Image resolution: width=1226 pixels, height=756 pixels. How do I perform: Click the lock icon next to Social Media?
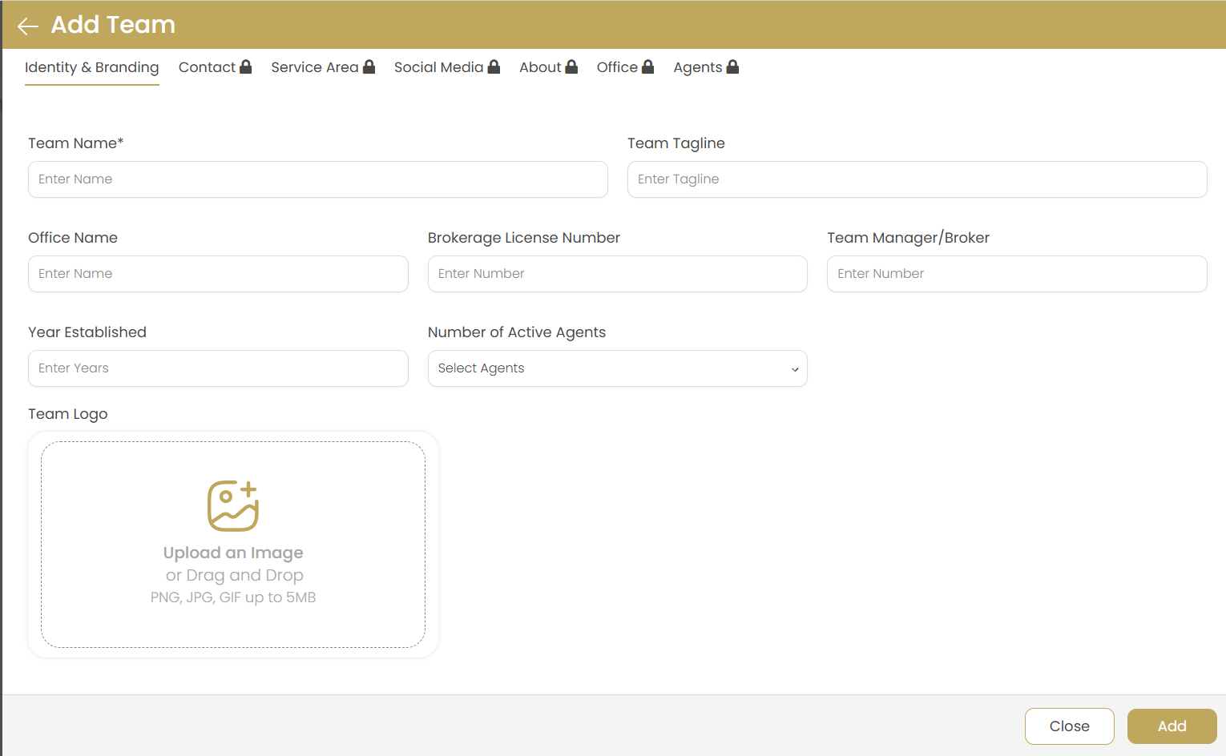[x=494, y=66]
